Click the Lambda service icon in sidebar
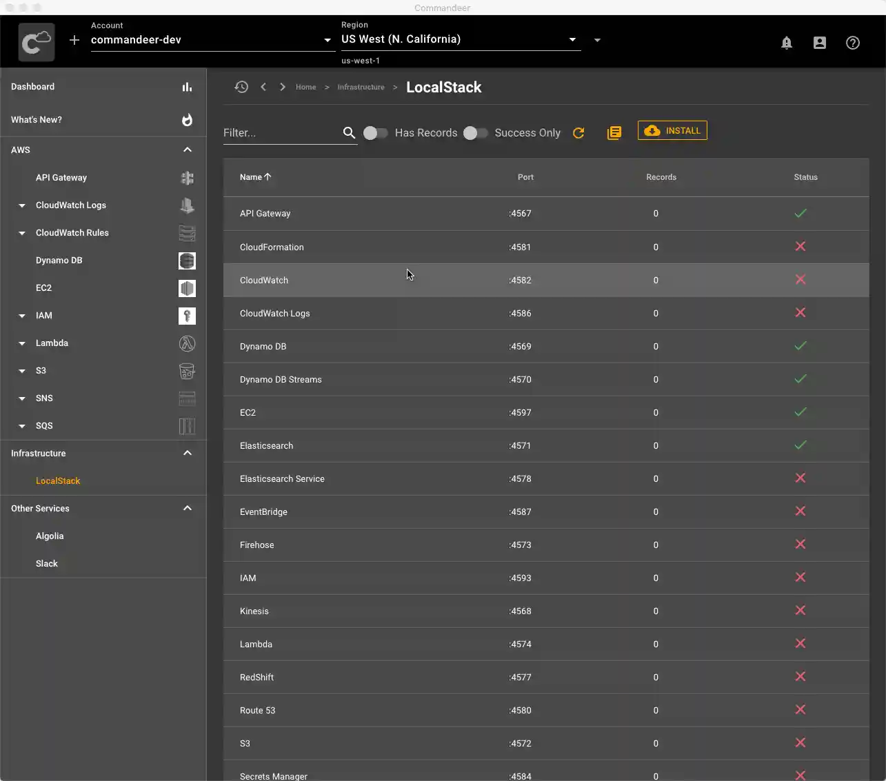The image size is (886, 781). pos(187,343)
